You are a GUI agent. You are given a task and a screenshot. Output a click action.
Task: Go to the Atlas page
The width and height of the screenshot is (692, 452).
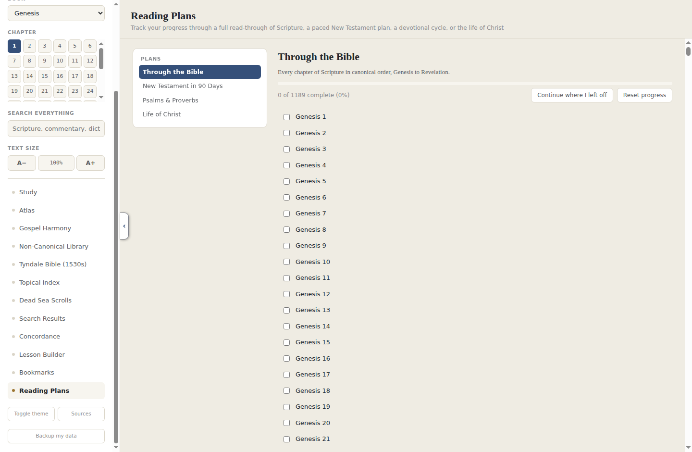[x=56, y=211]
